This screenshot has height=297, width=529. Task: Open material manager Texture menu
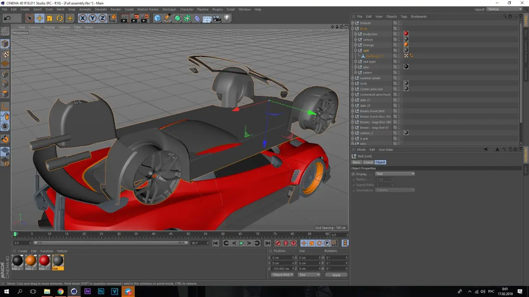pos(62,251)
